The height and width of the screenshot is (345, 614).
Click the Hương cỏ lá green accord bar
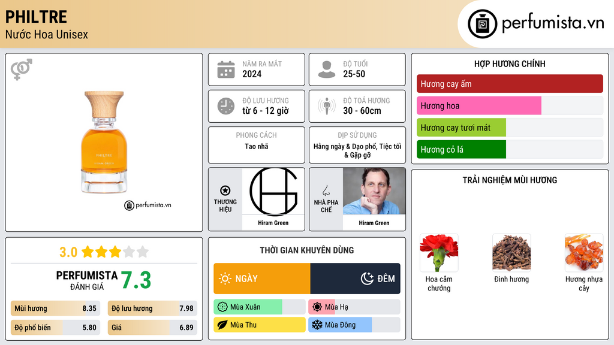510,149
